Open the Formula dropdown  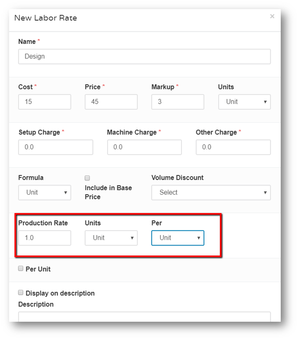pos(45,192)
